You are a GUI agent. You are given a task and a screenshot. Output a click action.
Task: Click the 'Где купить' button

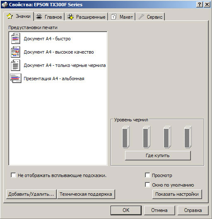click(158, 155)
